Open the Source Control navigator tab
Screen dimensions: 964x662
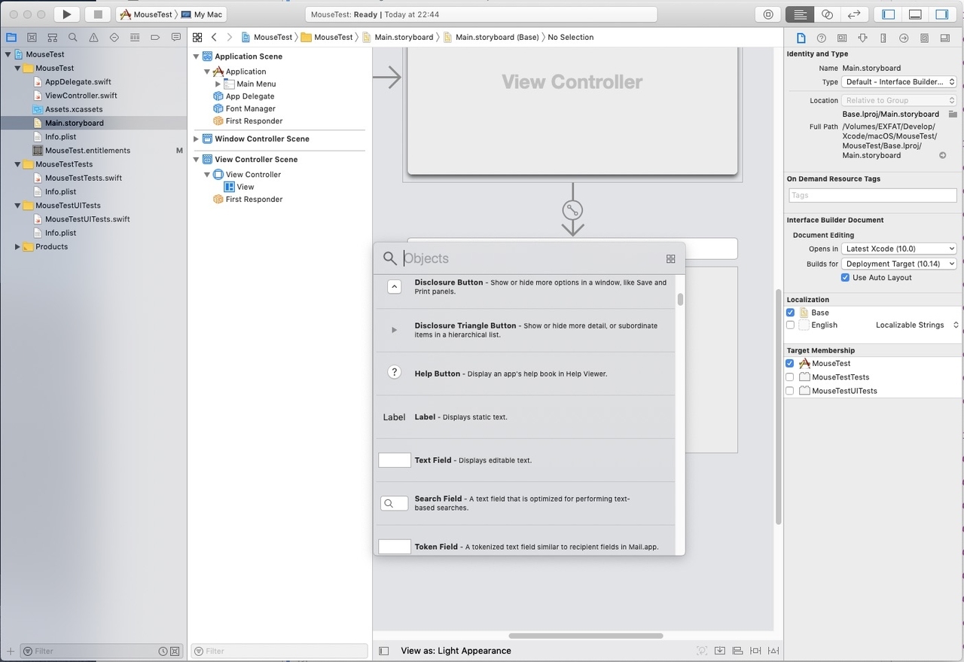[32, 37]
